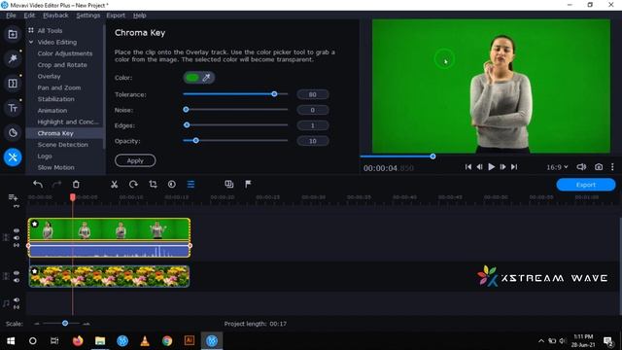Open the Export menu in menu bar
The height and width of the screenshot is (350, 622).
116,16
